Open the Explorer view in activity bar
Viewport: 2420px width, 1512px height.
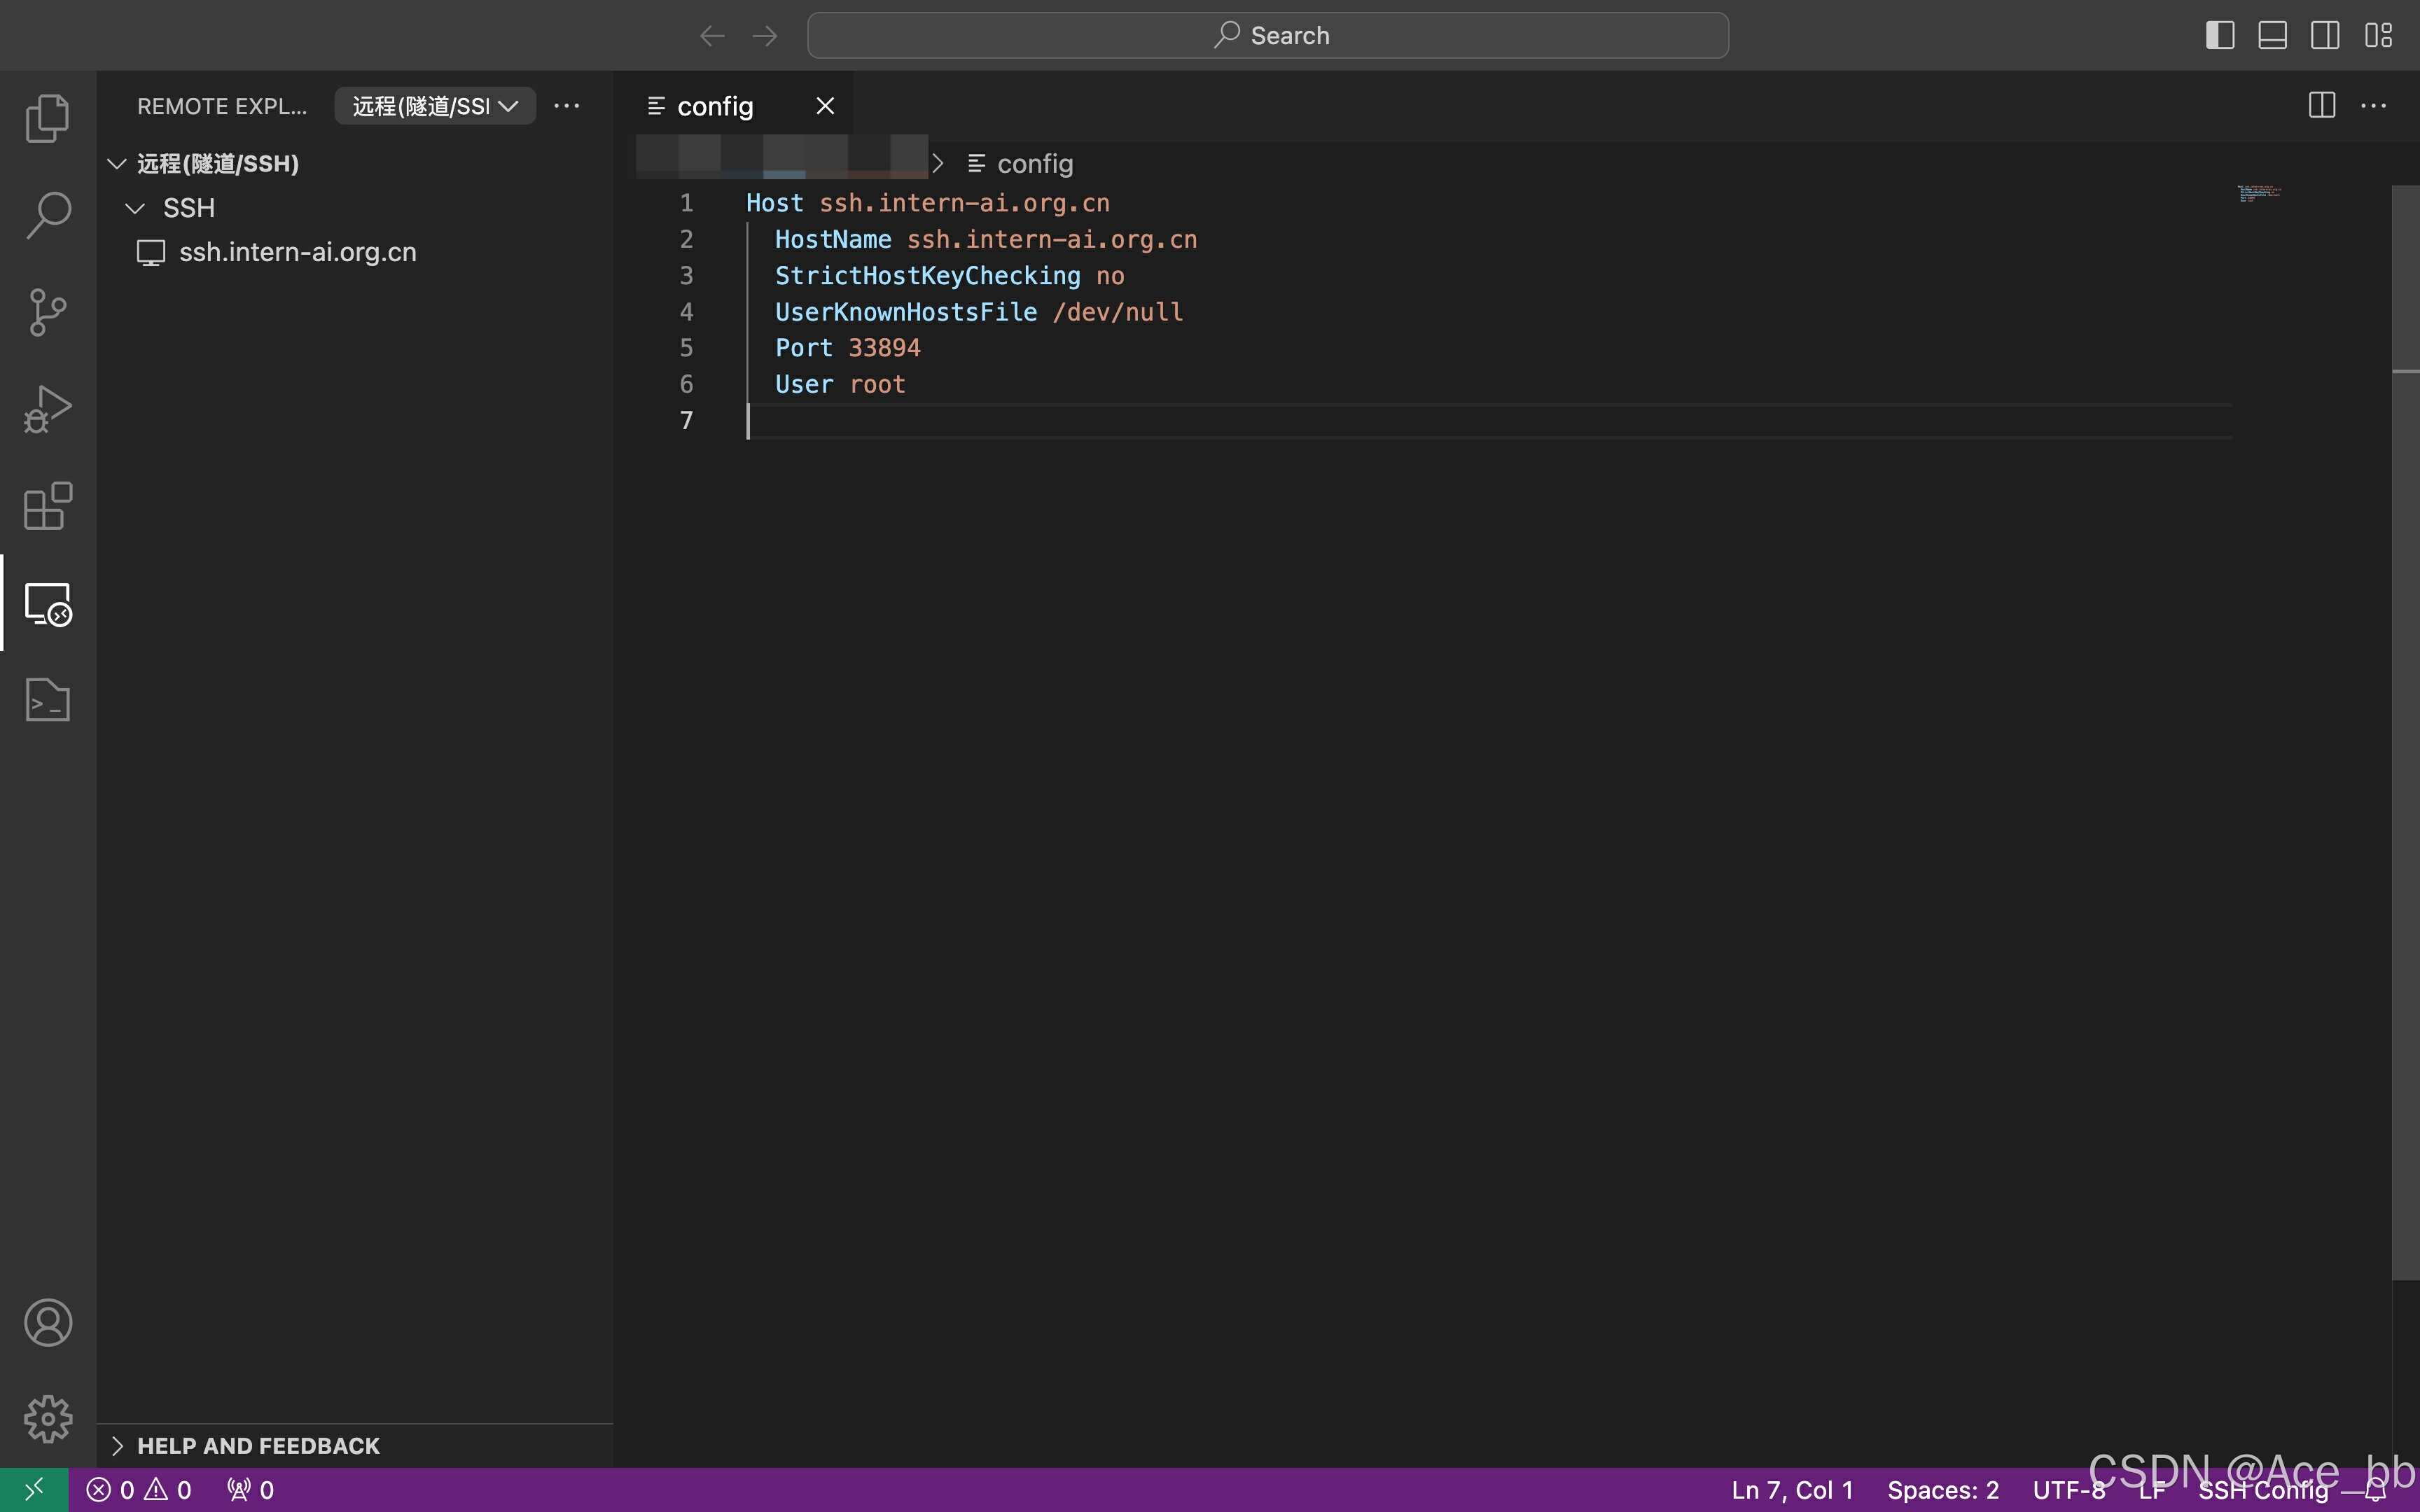point(48,118)
